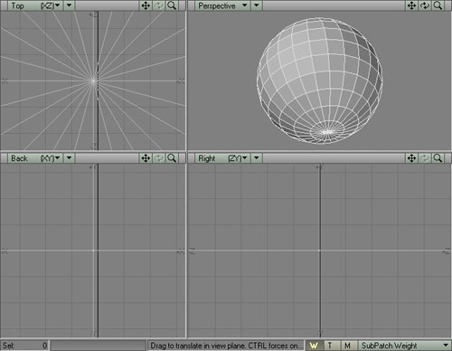Toggle the W weight map button

coord(314,346)
